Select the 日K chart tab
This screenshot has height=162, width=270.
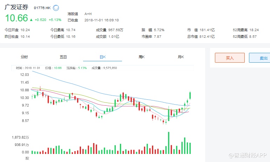pos(102,57)
